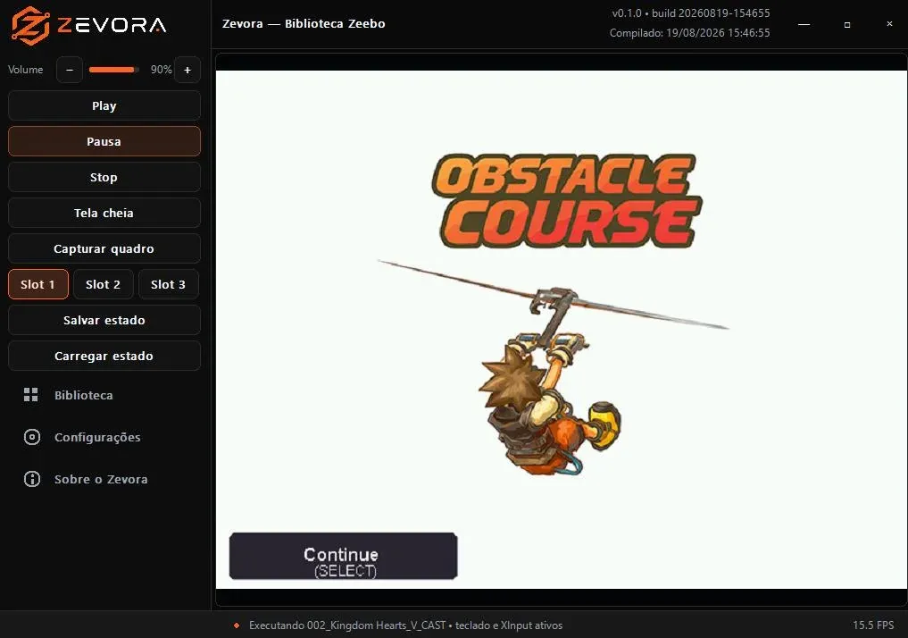Click the info icon for Sobre
This screenshot has width=908, height=638.
click(32, 479)
